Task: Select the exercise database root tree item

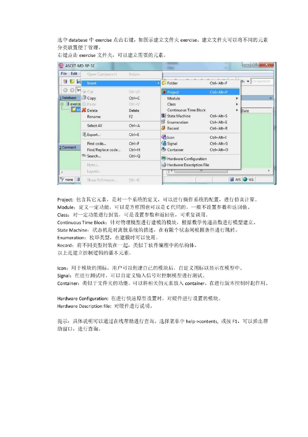Action: pyautogui.click(x=73, y=104)
